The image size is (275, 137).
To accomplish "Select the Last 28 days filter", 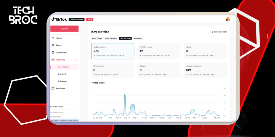I will tap(111, 38).
